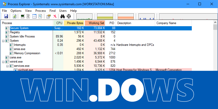
Task: Open the Help menu
Action: point(73,11)
